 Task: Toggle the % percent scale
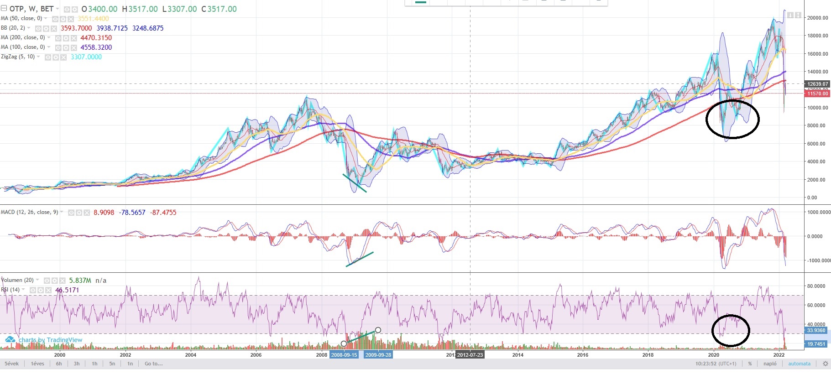[750, 364]
